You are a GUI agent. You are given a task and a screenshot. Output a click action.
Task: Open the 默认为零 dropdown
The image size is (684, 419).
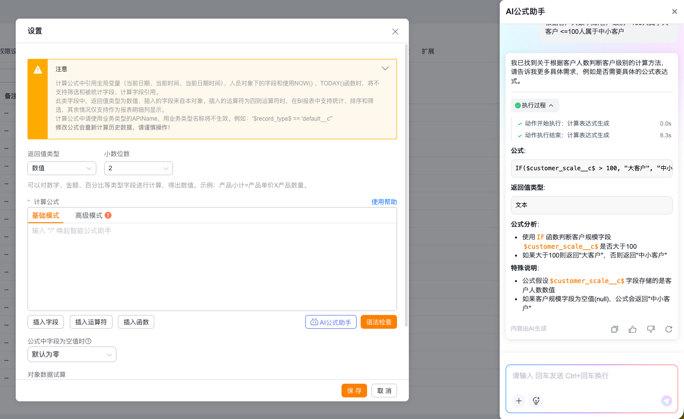[72, 354]
